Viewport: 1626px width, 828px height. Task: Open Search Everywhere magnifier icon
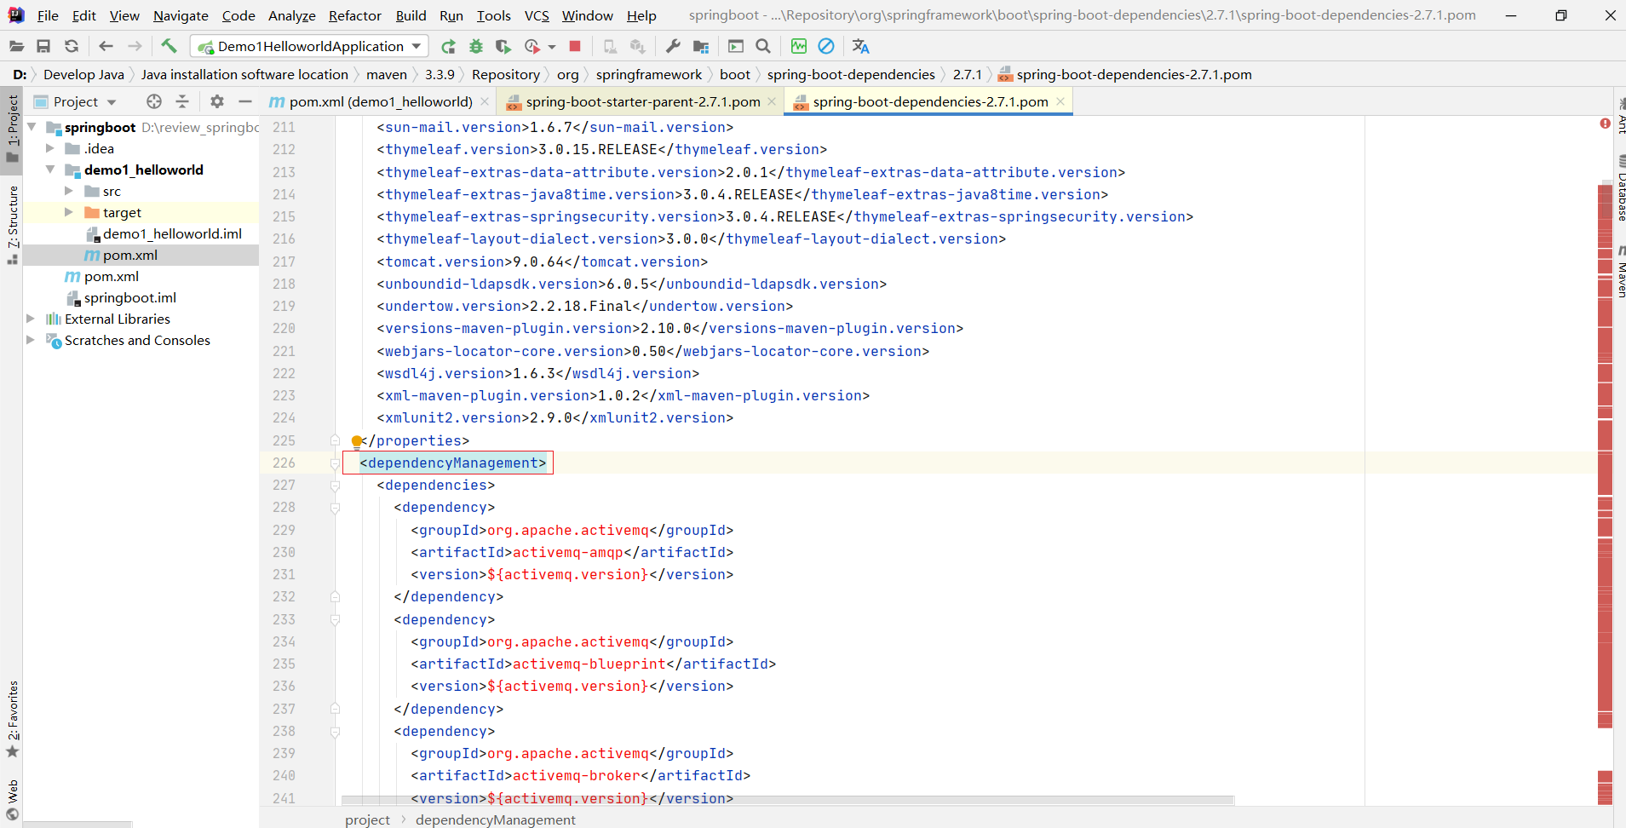tap(763, 46)
